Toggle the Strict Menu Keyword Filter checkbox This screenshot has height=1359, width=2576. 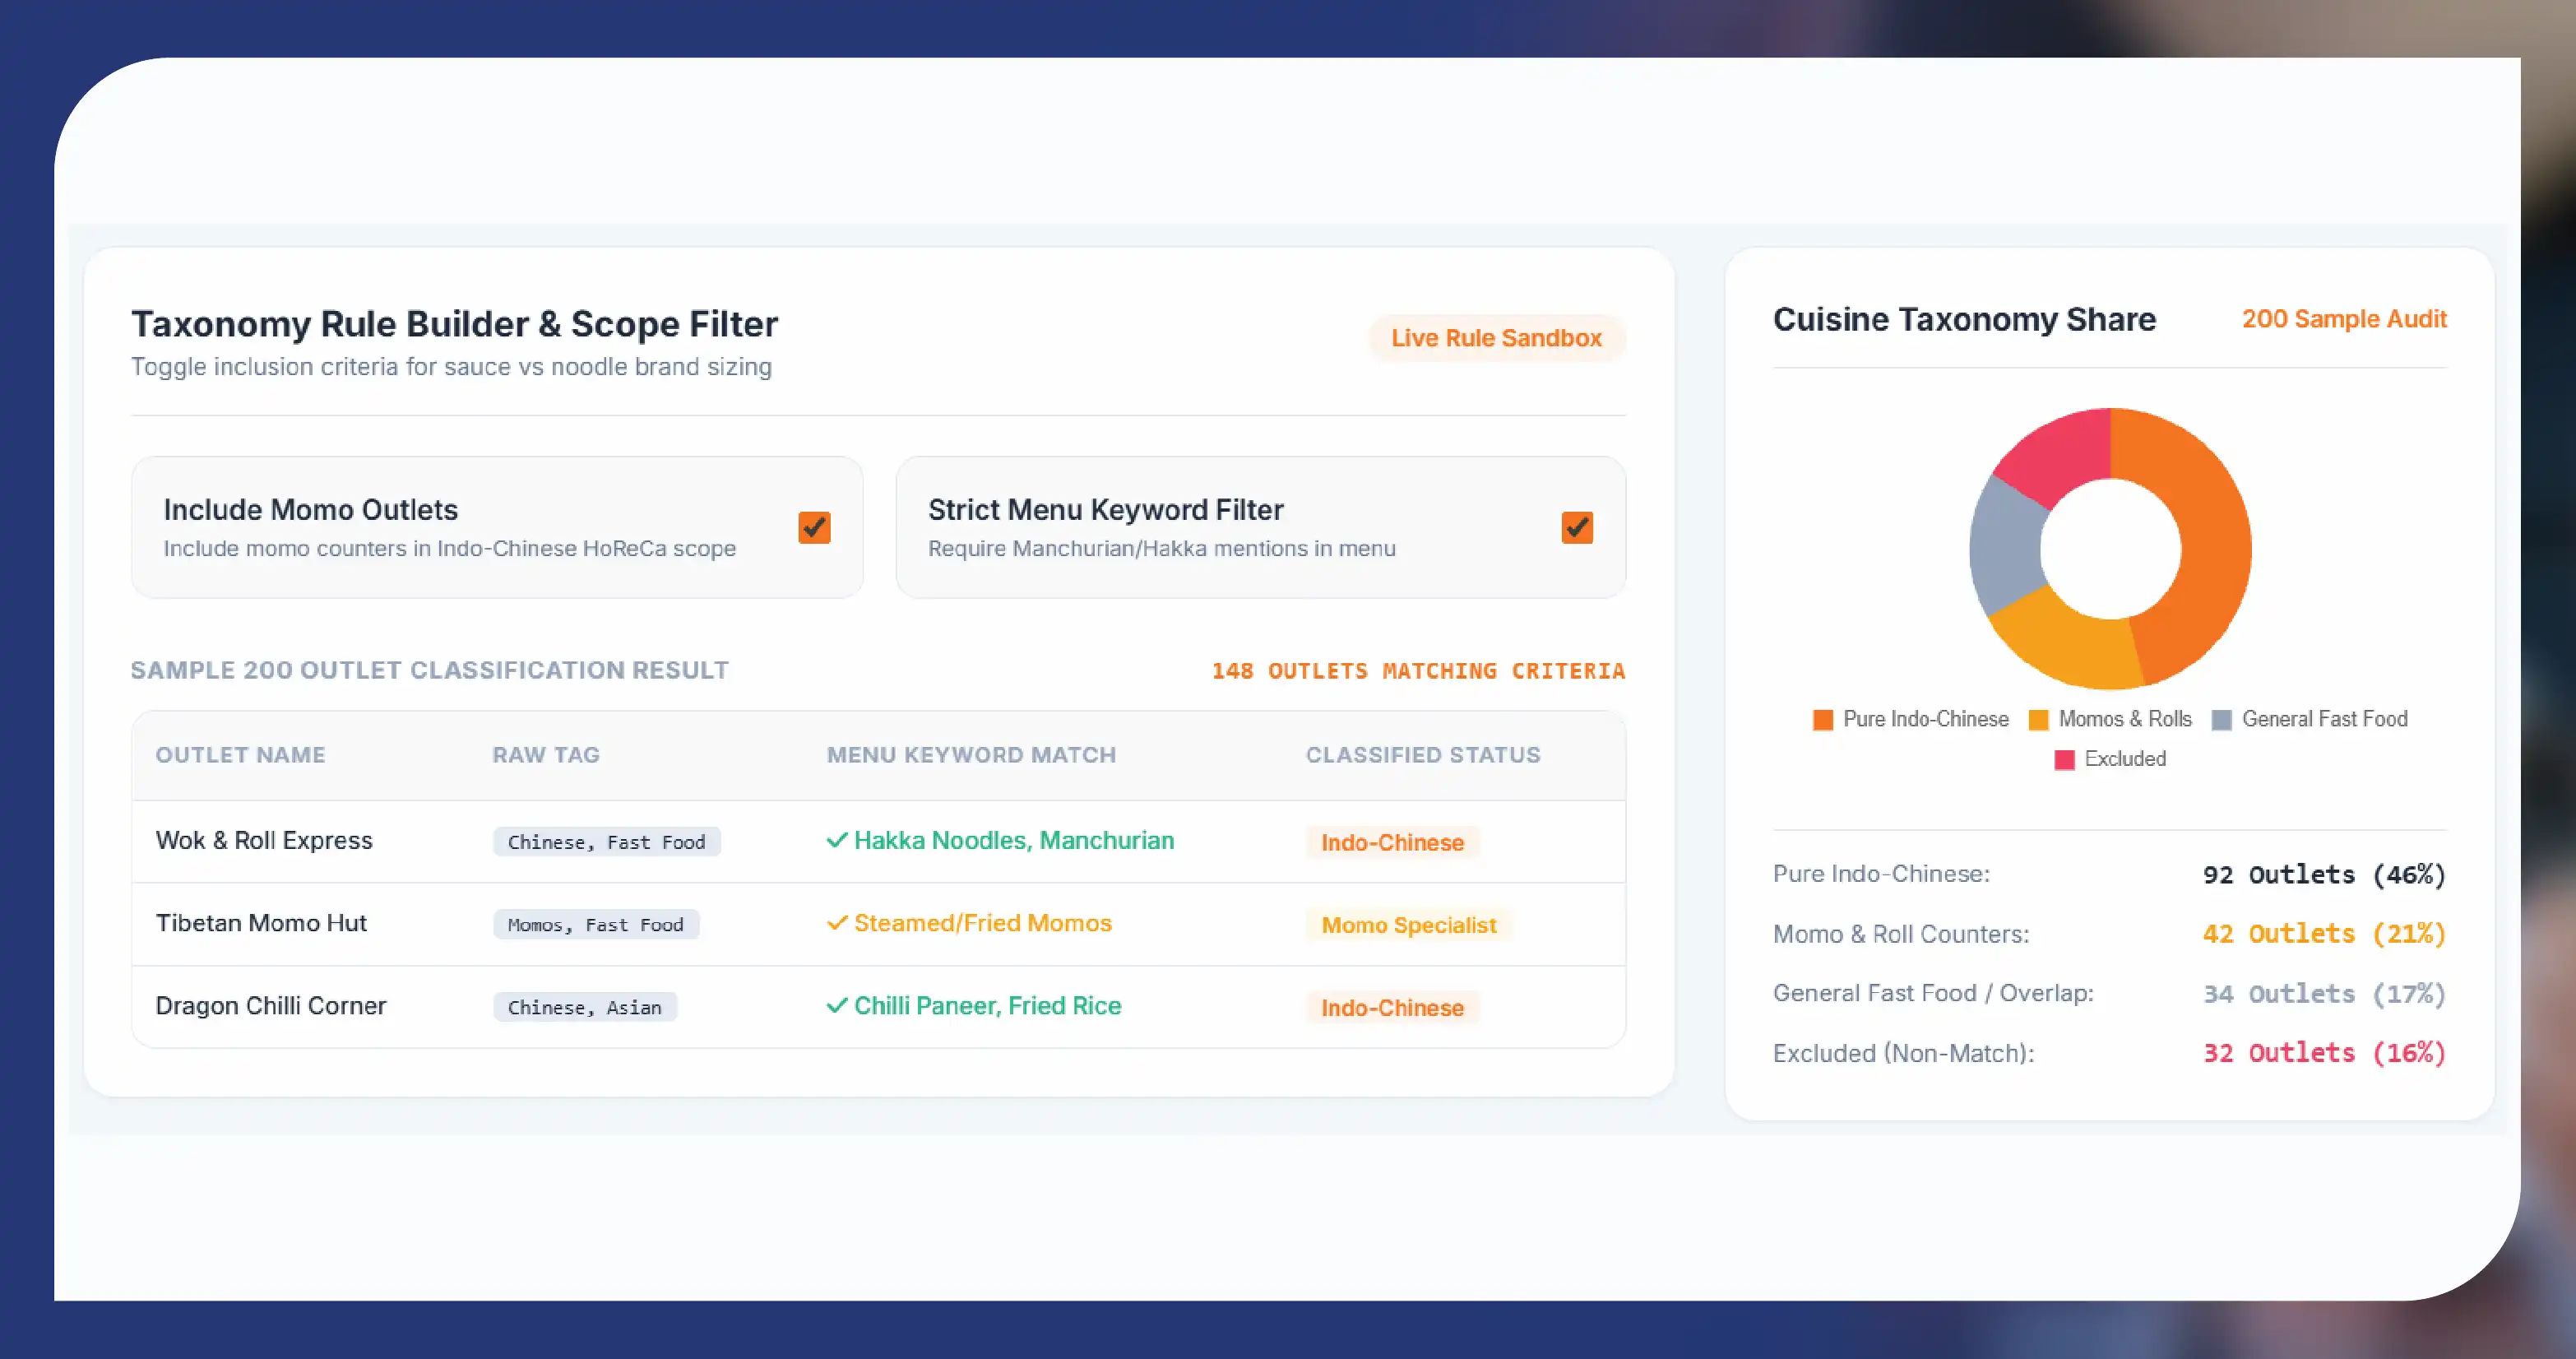pos(1577,527)
